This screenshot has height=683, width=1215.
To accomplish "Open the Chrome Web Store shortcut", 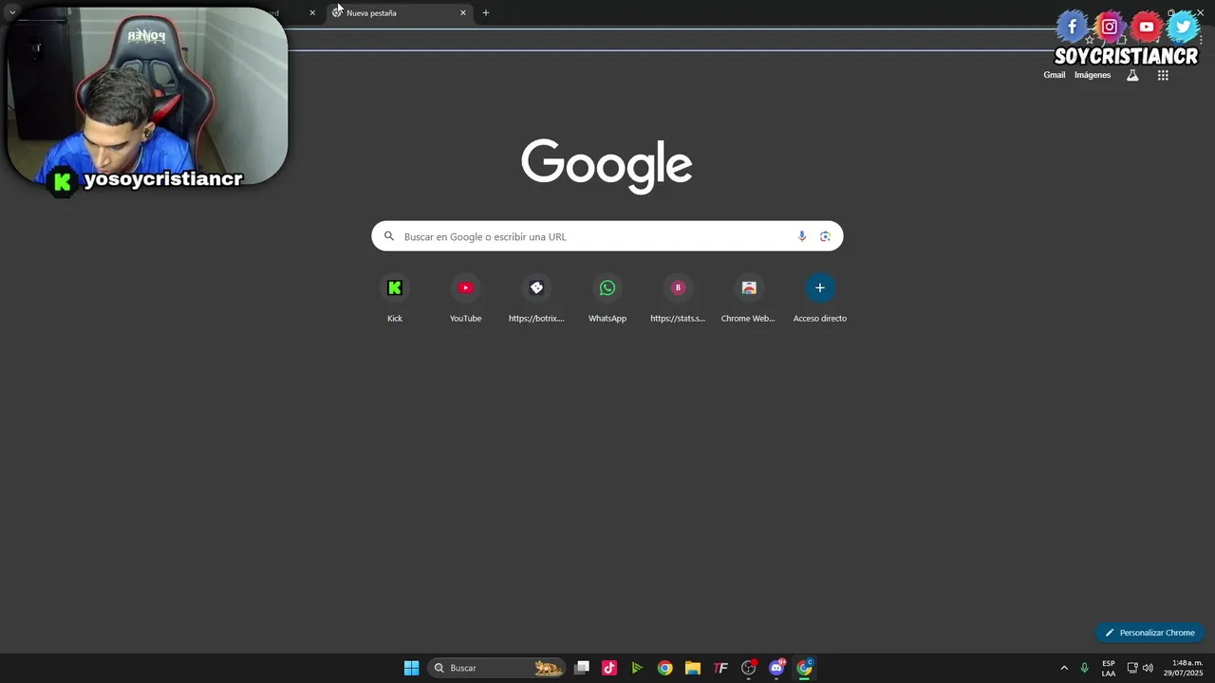I will pos(749,298).
